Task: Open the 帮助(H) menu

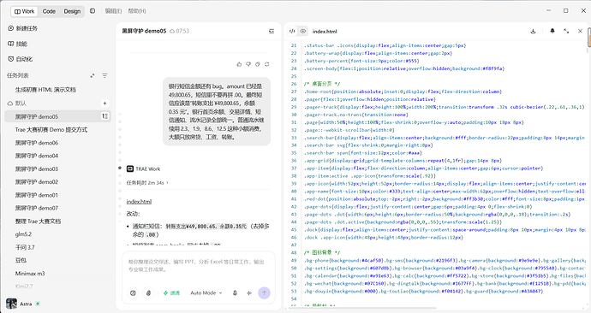Action: click(x=137, y=11)
